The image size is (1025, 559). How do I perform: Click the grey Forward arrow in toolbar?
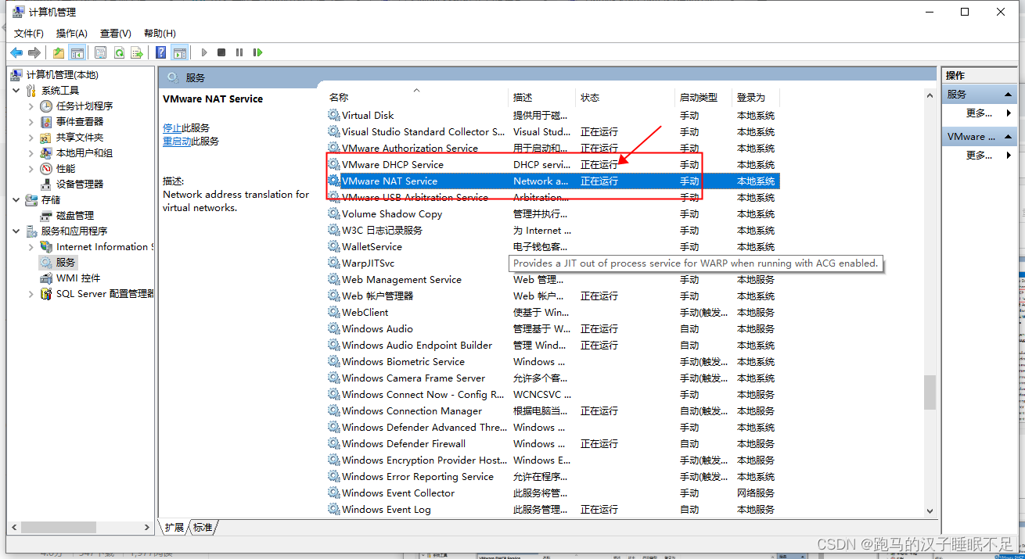[x=34, y=52]
